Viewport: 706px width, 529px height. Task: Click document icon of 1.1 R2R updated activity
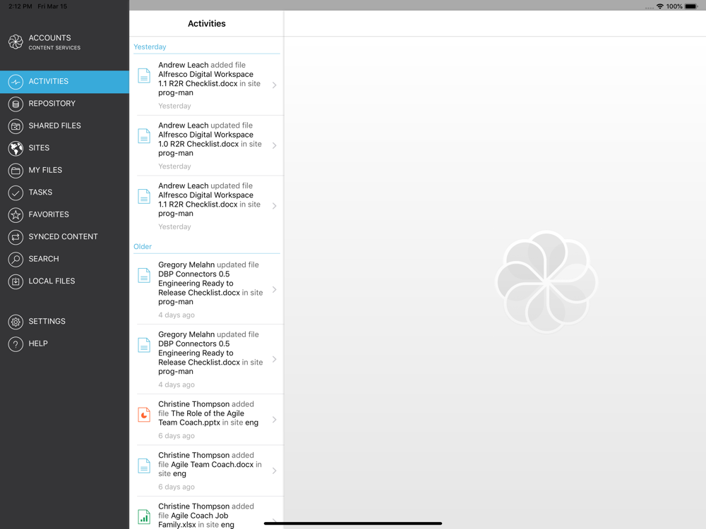pyautogui.click(x=144, y=197)
